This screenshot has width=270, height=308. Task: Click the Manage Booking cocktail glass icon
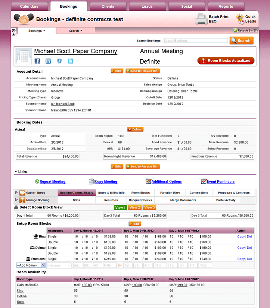(x=22, y=200)
